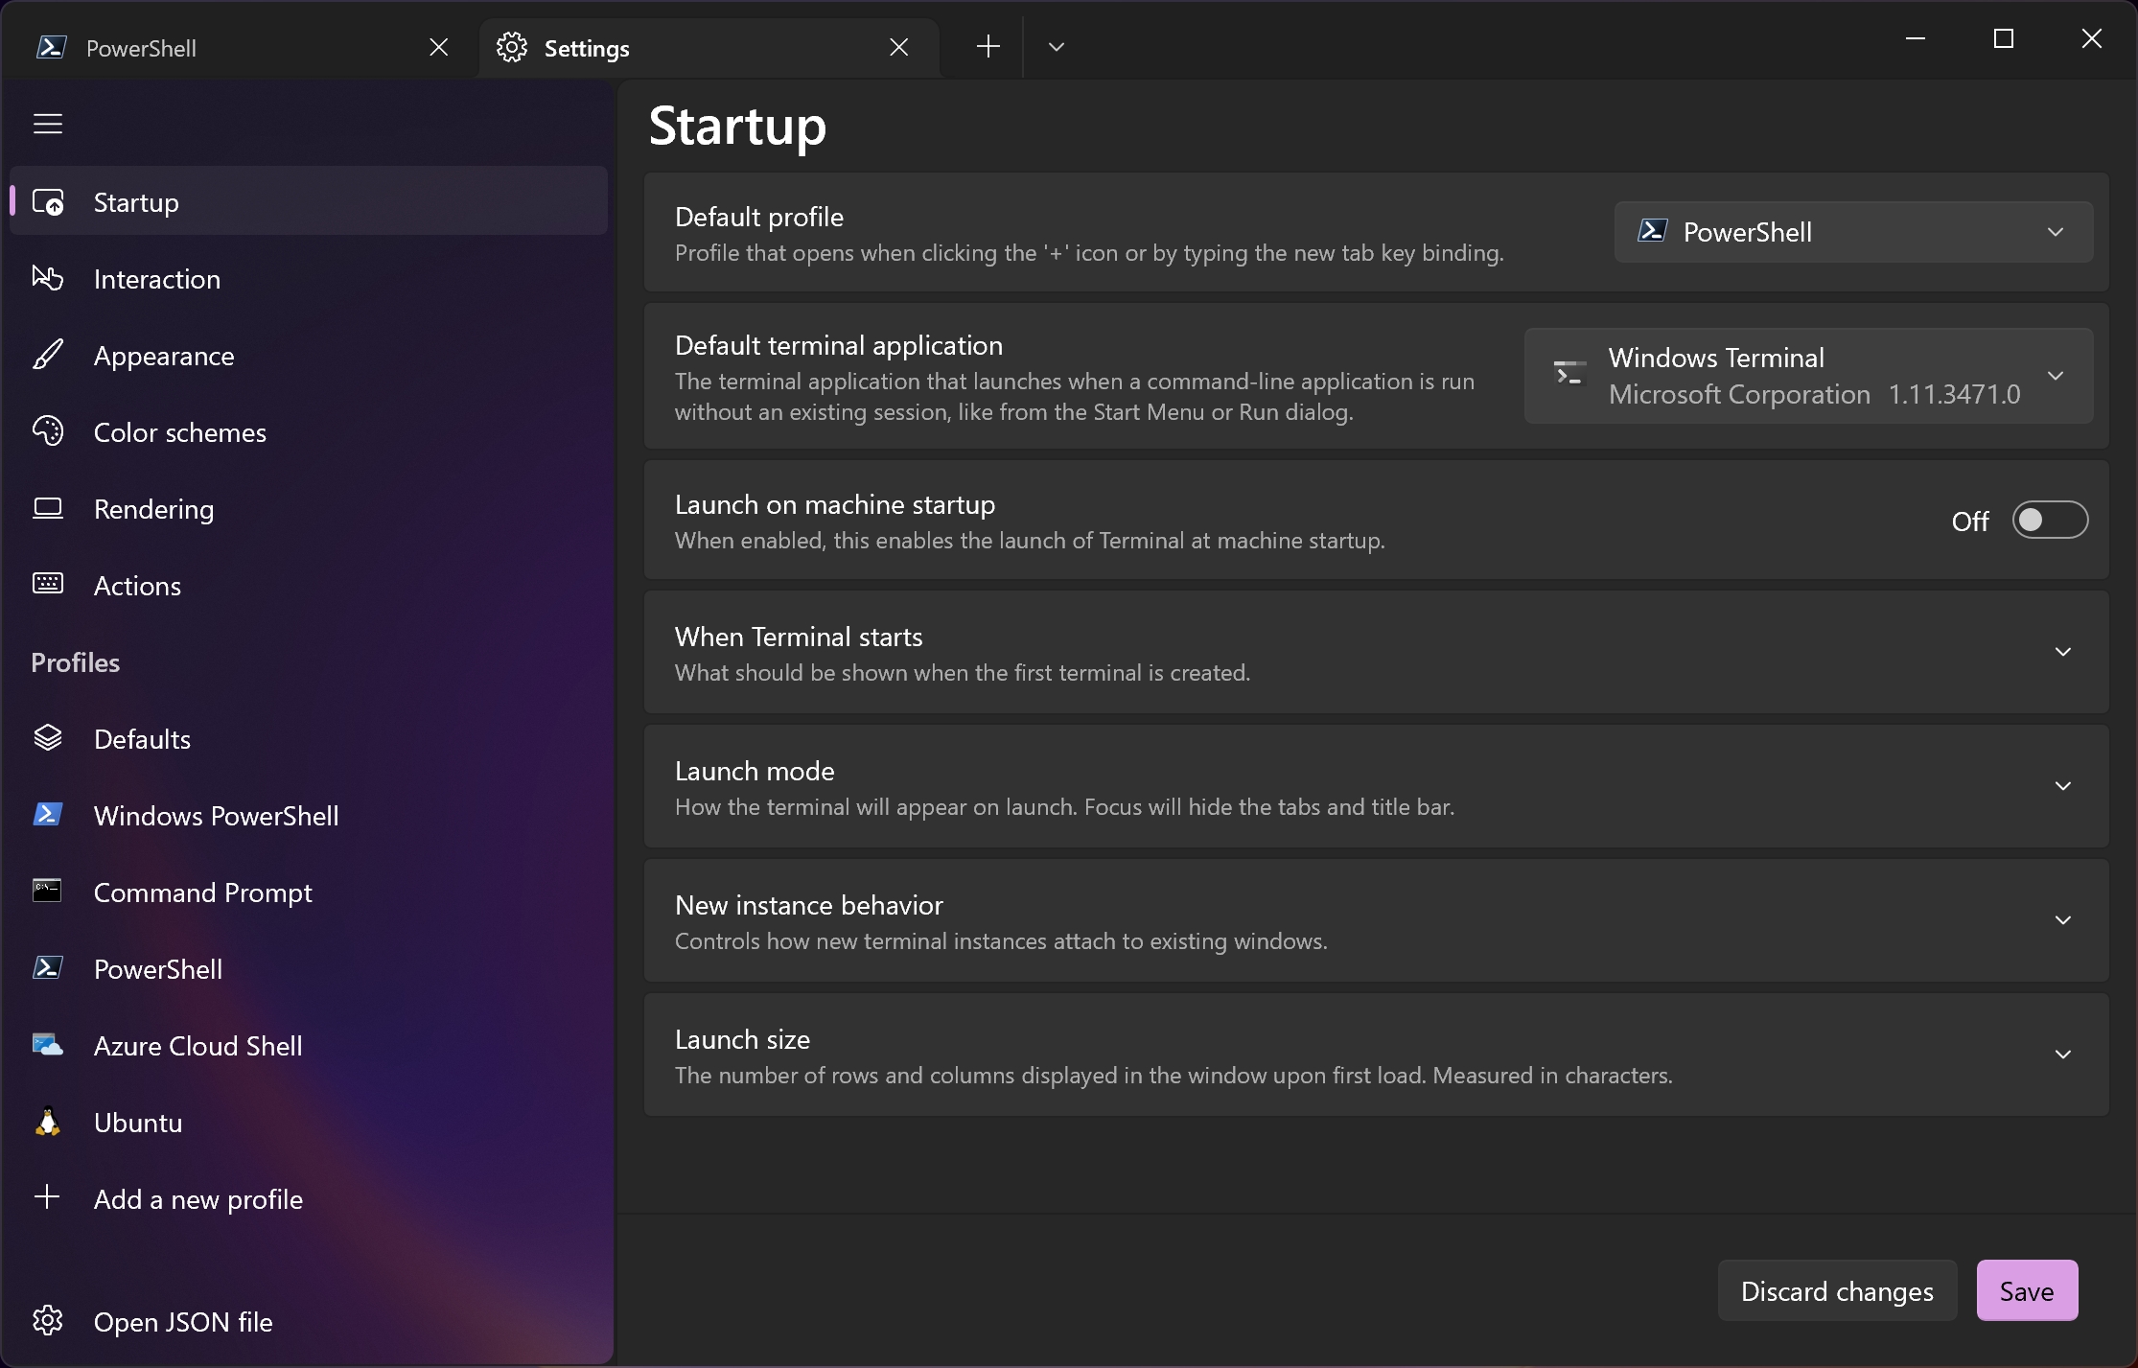Expand New instance behavior section
2138x1368 pixels.
2063,919
